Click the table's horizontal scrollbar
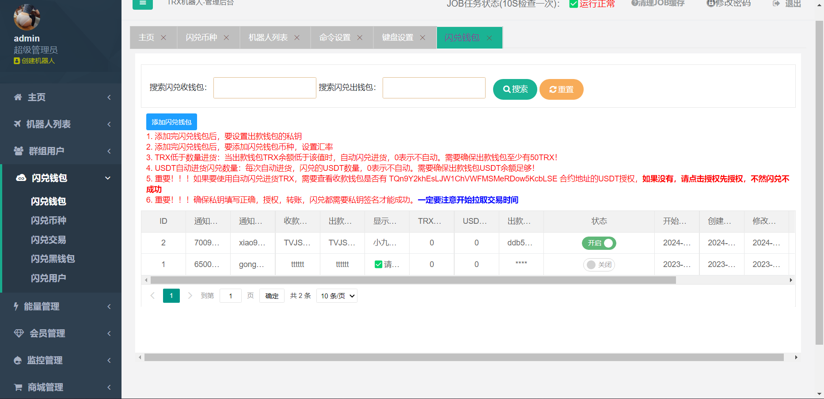The width and height of the screenshot is (824, 399). click(x=413, y=280)
